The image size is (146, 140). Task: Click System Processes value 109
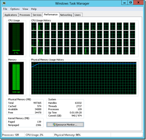pos(80,109)
